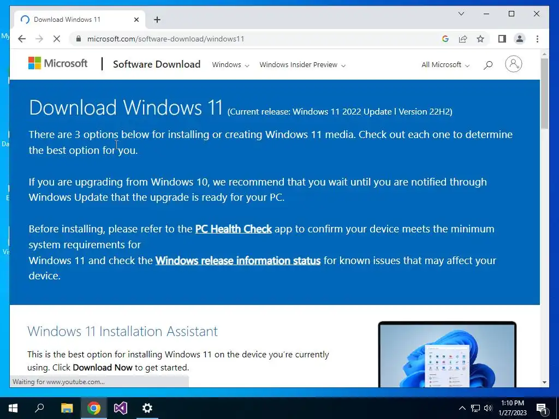Open the volume tray icon
559x419 pixels.
coord(488,408)
